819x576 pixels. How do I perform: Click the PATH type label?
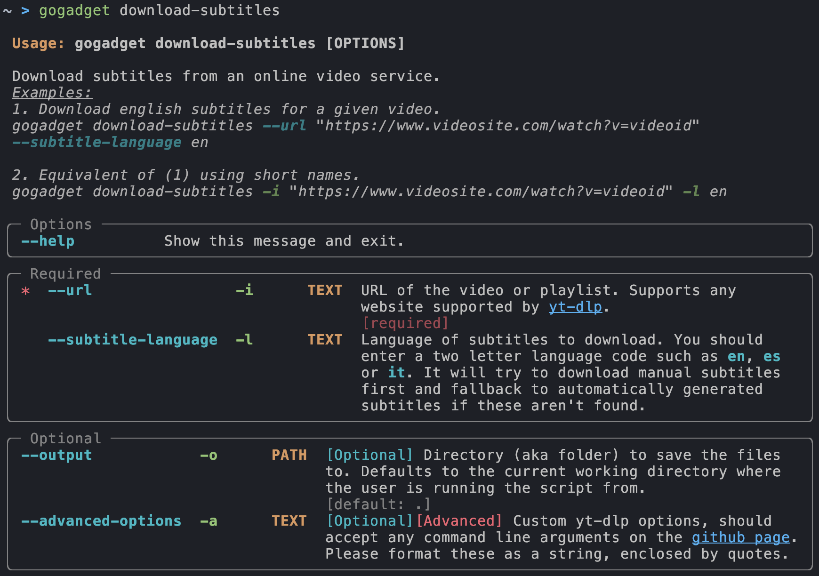pyautogui.click(x=289, y=455)
